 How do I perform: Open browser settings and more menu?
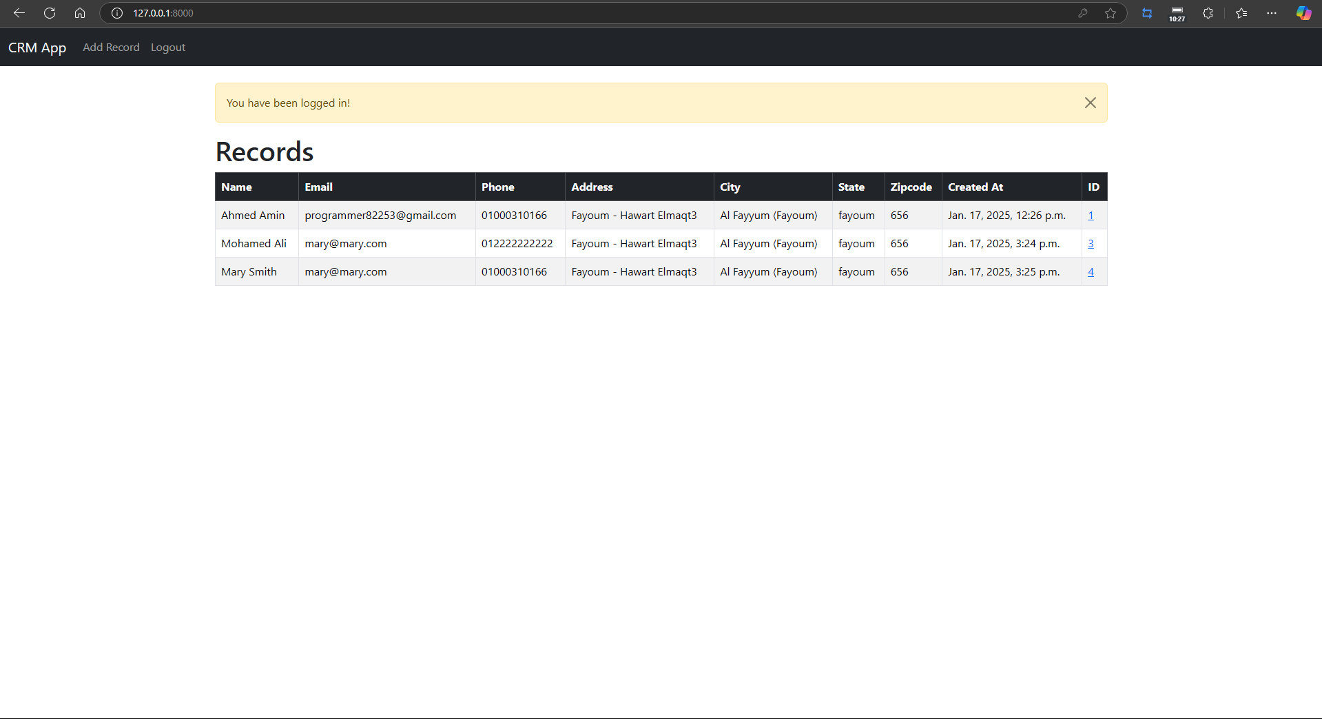coord(1272,13)
